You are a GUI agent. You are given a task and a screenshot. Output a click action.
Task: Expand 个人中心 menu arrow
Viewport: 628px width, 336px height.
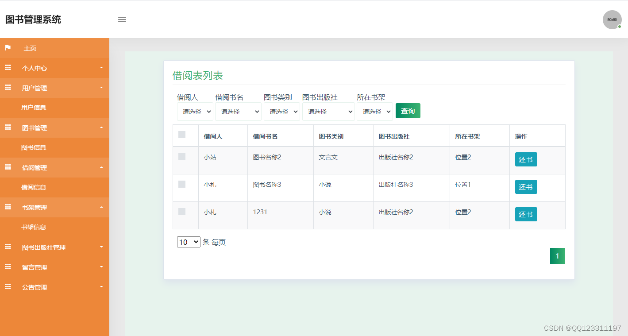tap(101, 68)
